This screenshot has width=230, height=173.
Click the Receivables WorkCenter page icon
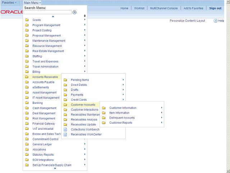point(65,134)
